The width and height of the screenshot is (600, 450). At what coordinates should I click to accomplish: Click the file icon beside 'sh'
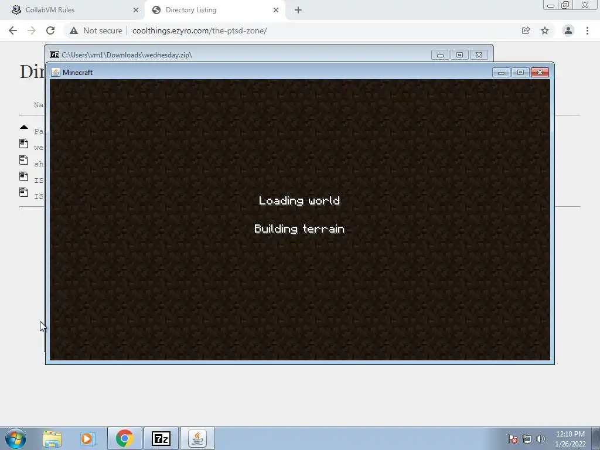pyautogui.click(x=23, y=160)
